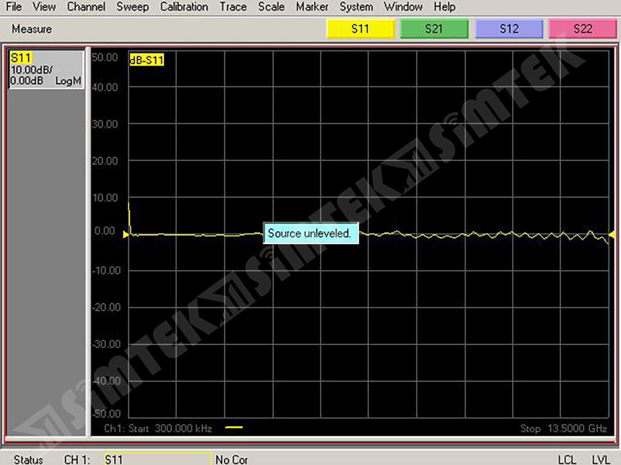
Task: Click the yellow trace legend line
Action: pyautogui.click(x=233, y=427)
